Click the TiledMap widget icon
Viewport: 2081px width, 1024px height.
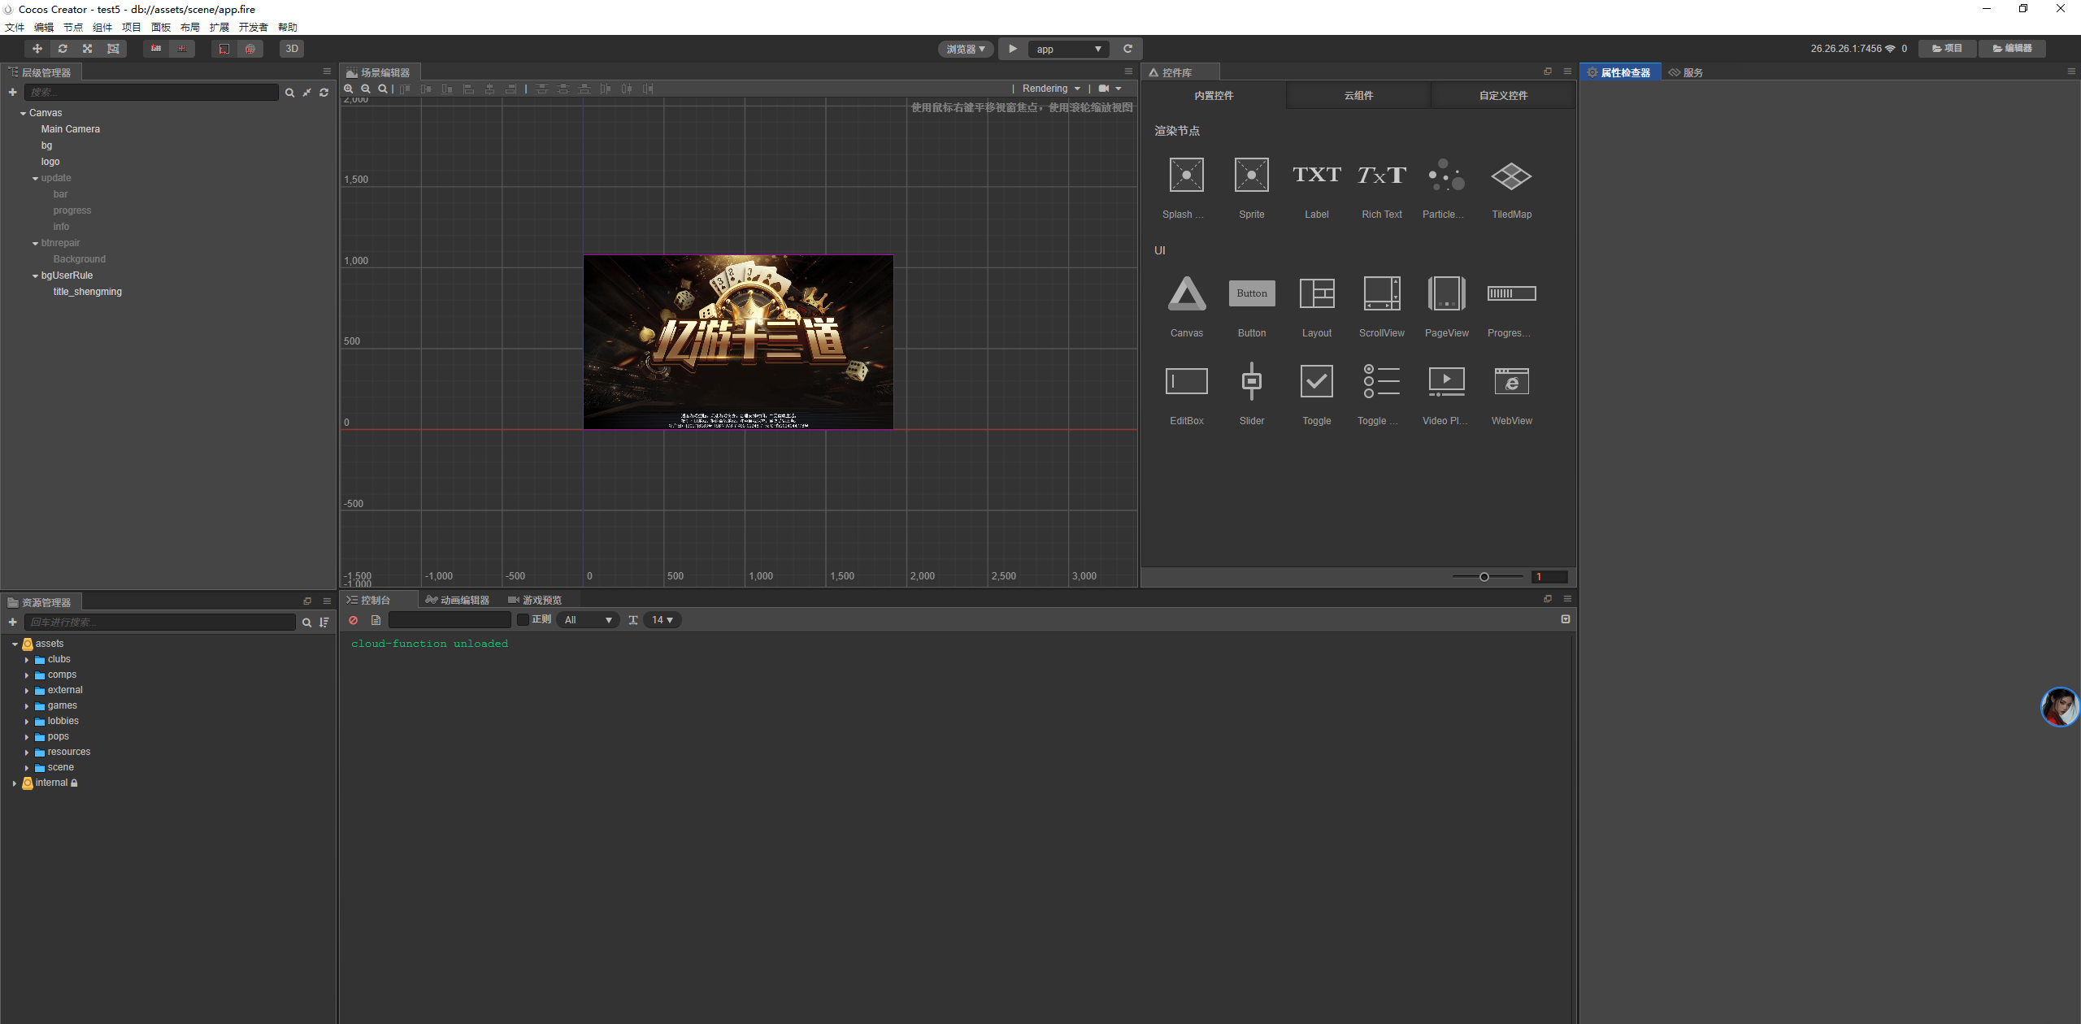1511,176
